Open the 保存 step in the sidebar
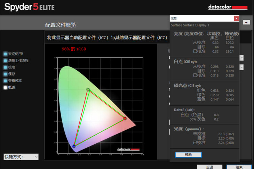This screenshot has height=169, width=254. [x=5, y=74]
